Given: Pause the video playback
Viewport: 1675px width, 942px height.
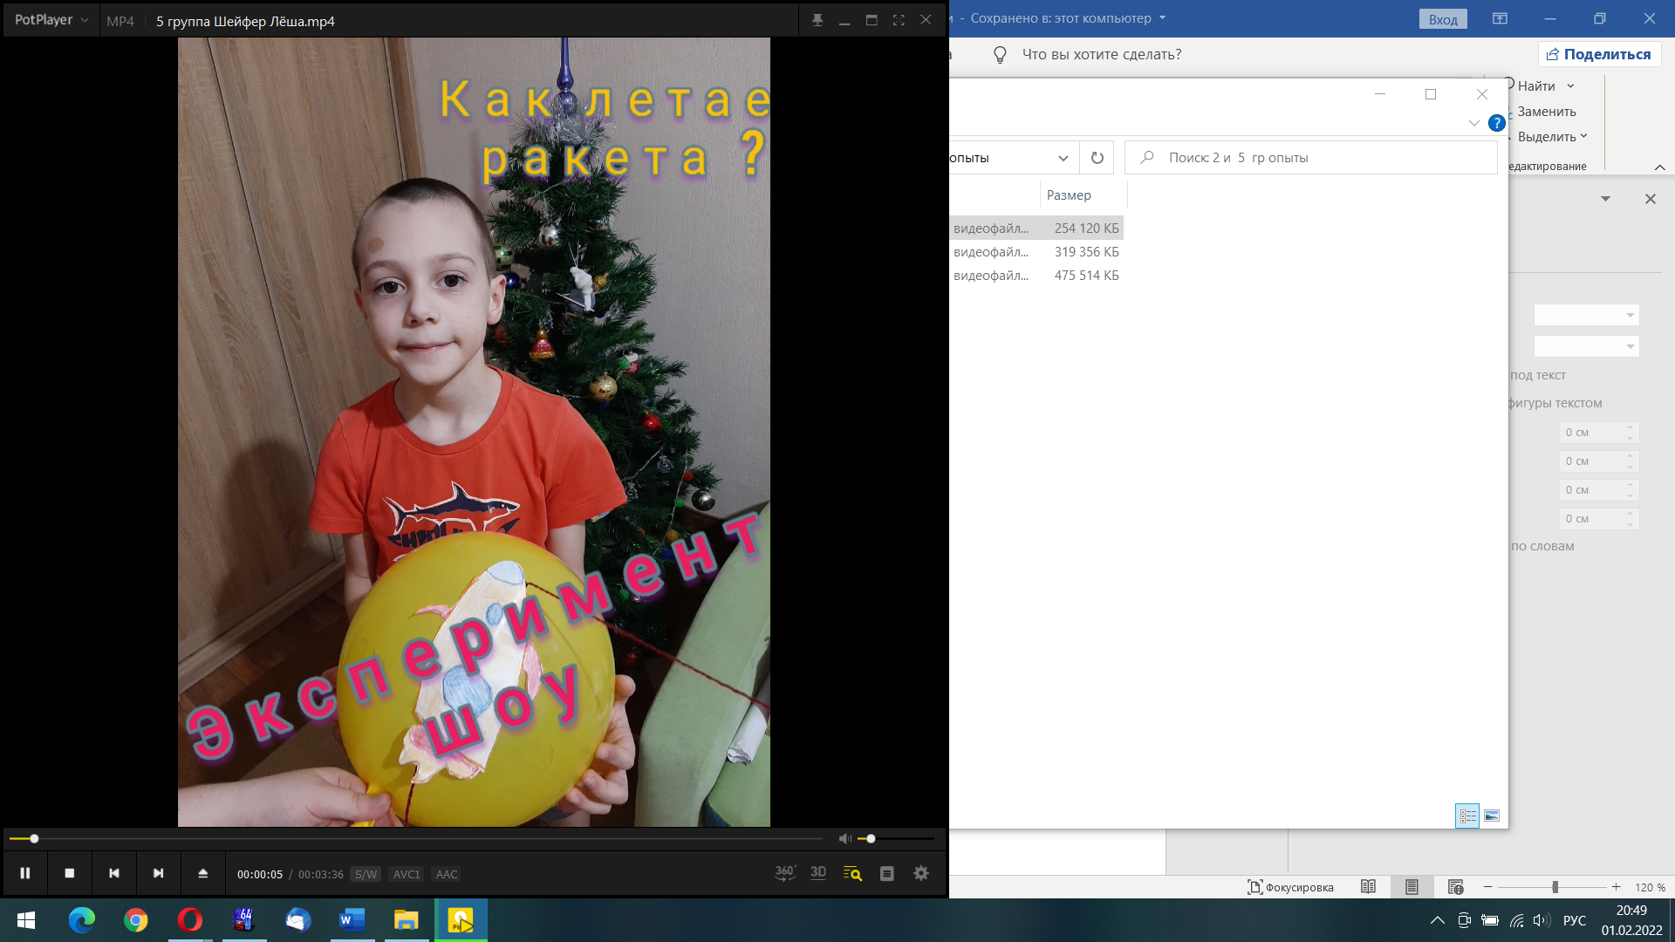Looking at the screenshot, I should coord(25,873).
